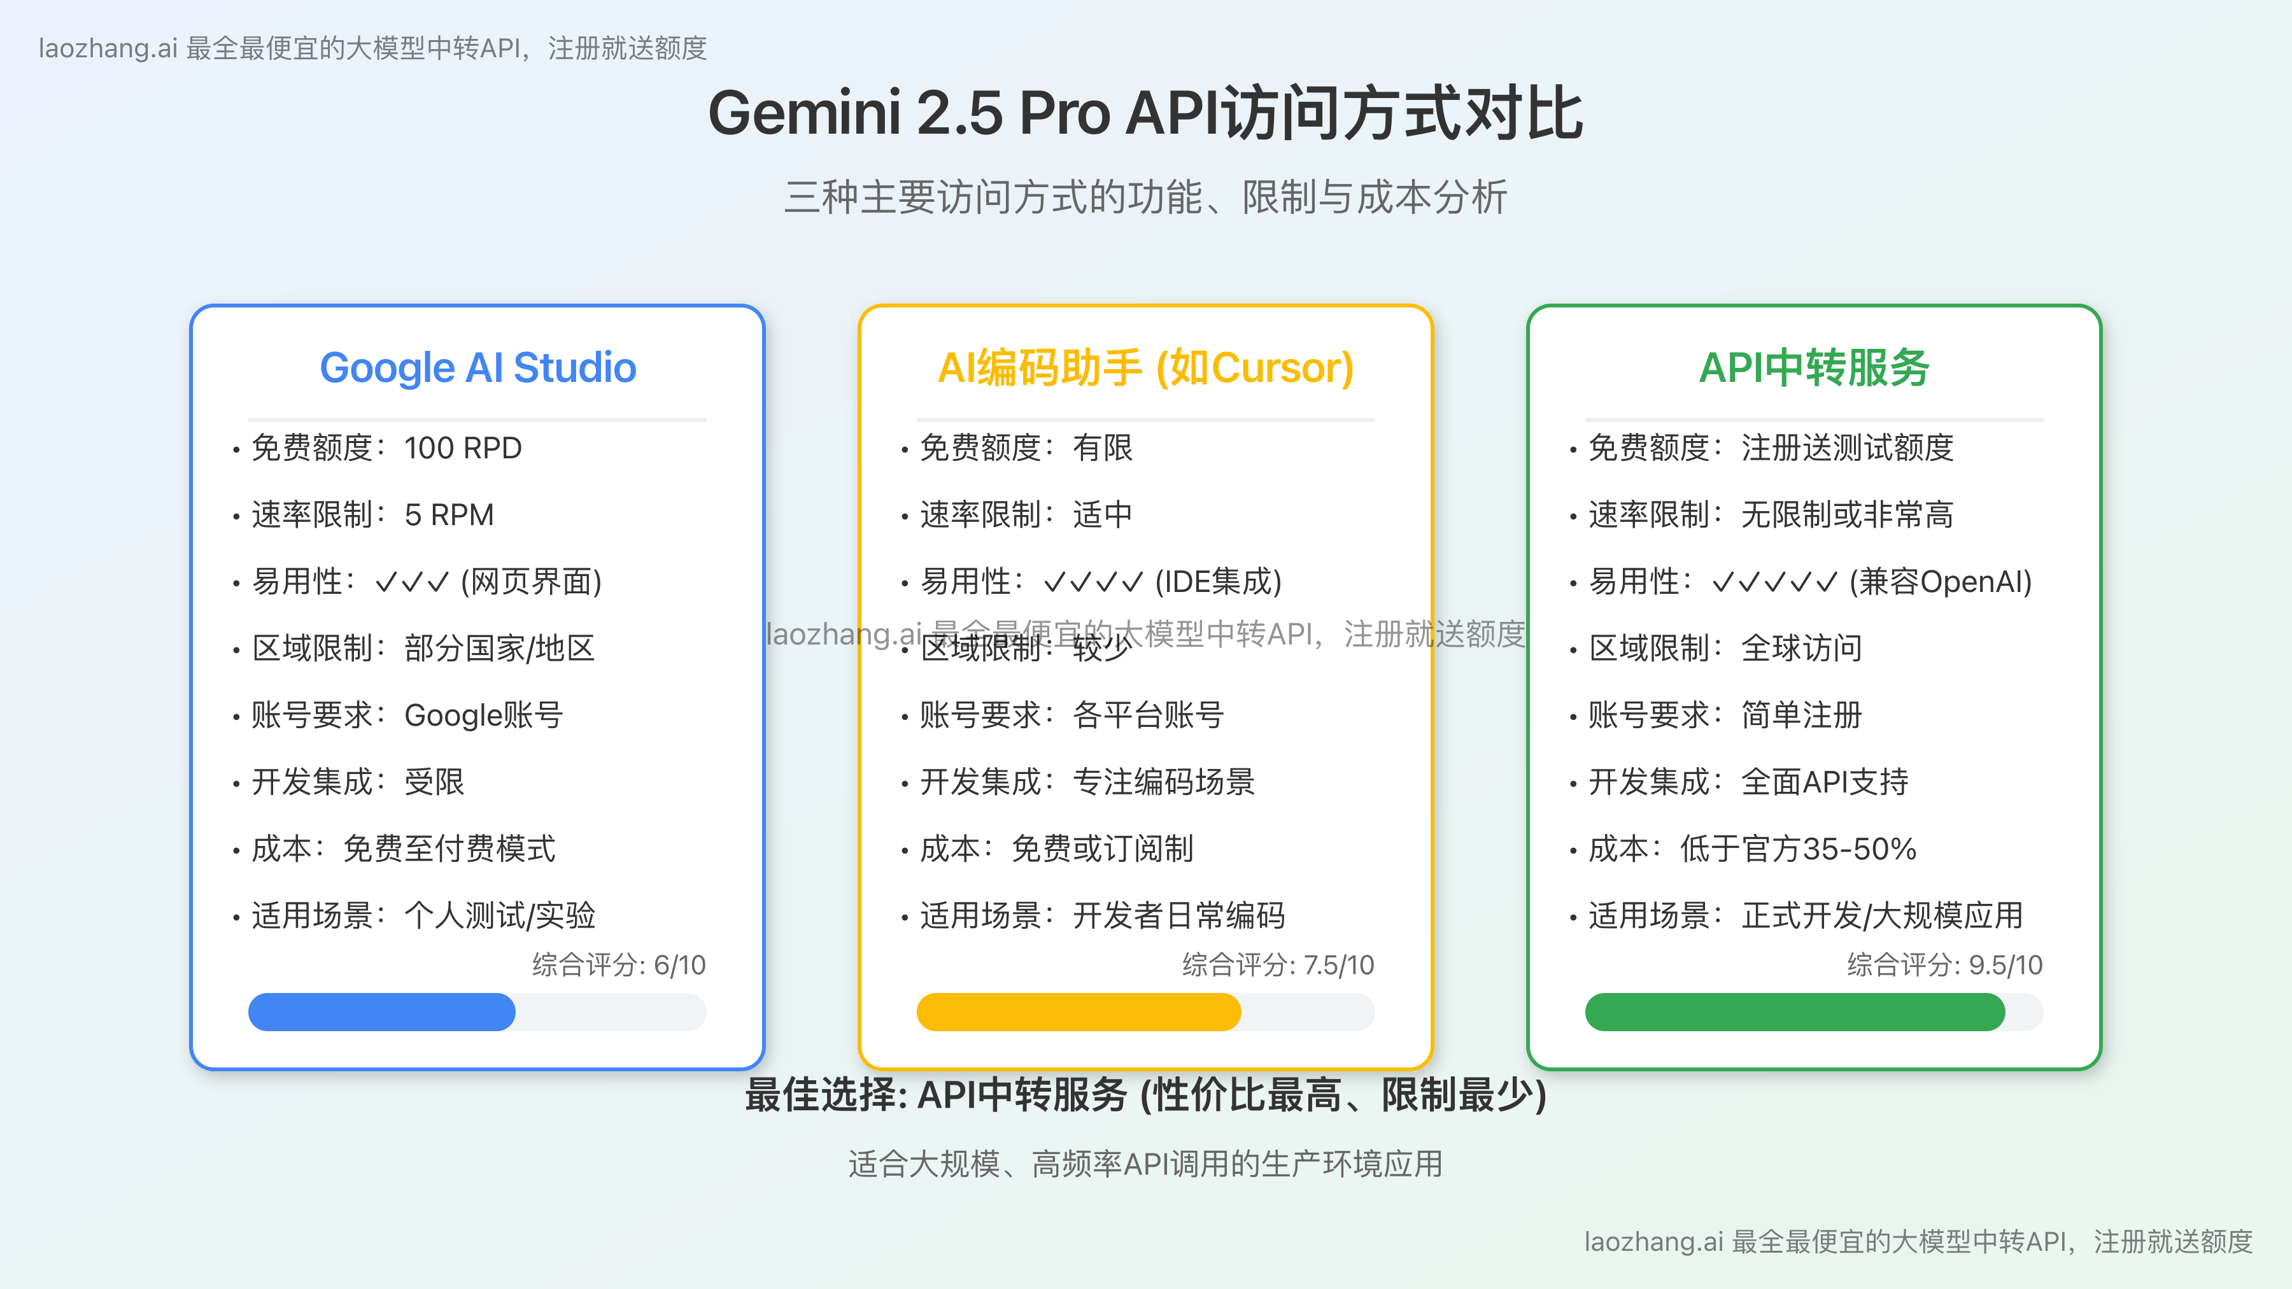Click the title "Gemini 2.5 Pro API访问方式对比"
The height and width of the screenshot is (1289, 2292).
(x=1145, y=113)
